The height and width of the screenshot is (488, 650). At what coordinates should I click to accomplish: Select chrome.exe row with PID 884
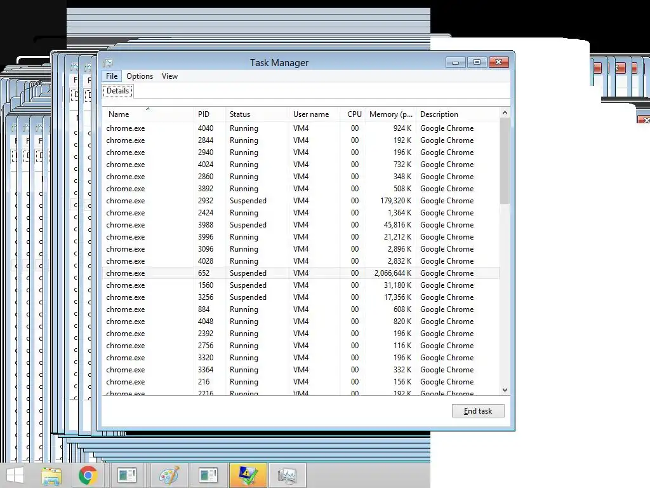[x=300, y=309]
